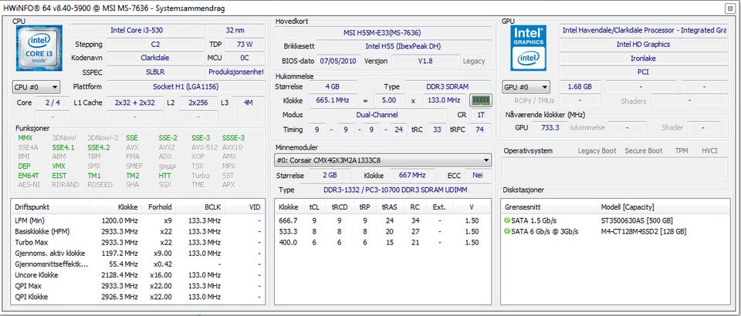The width and height of the screenshot is (741, 316).
Task: Click the Grensesnitt column header in drives list
Action: tap(524, 207)
